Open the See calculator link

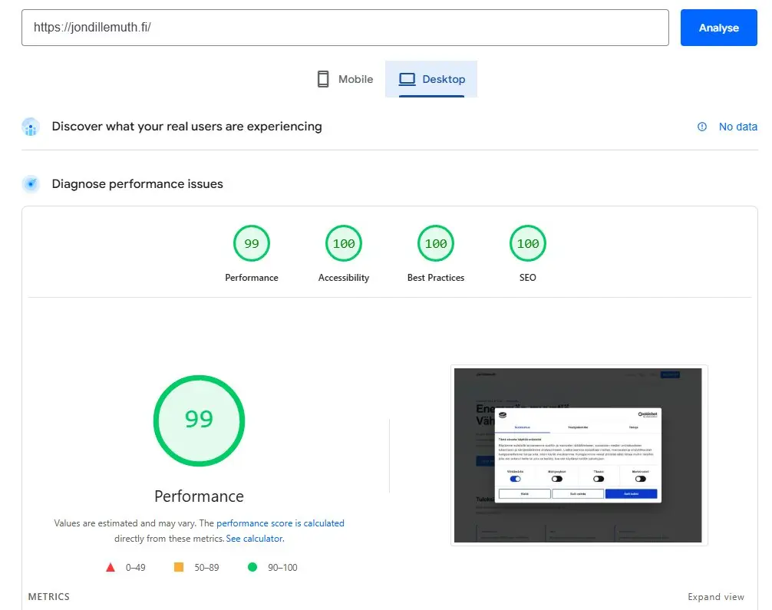click(254, 538)
